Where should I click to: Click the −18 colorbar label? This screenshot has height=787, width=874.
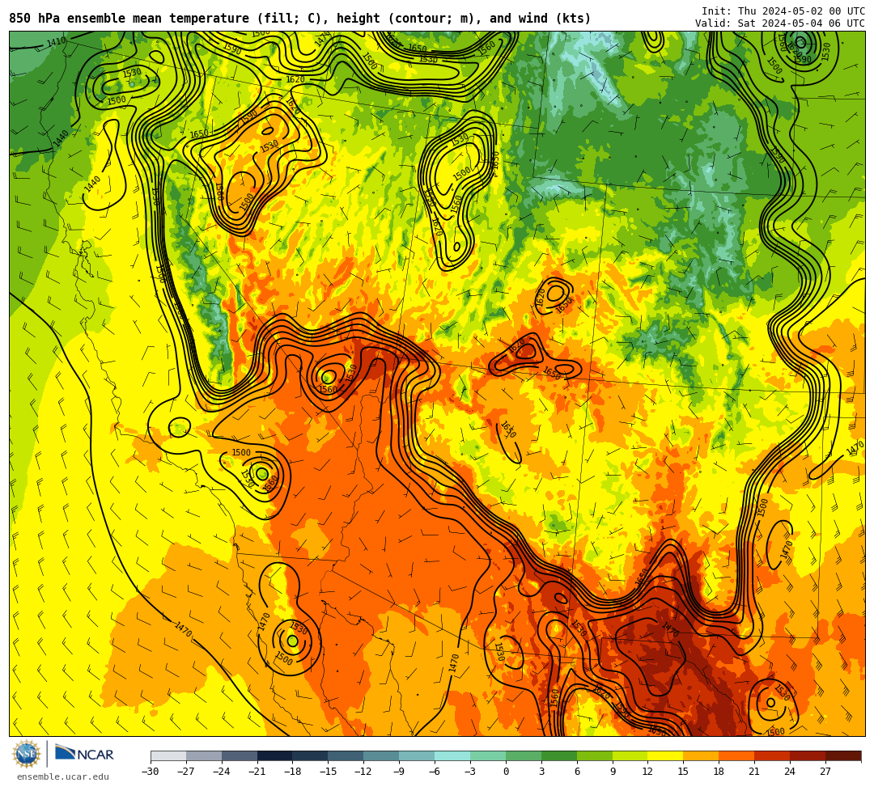pyautogui.click(x=293, y=772)
